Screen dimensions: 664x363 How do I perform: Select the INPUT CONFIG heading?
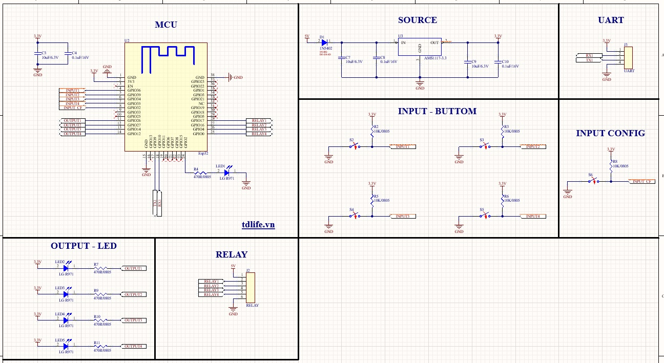tap(610, 133)
